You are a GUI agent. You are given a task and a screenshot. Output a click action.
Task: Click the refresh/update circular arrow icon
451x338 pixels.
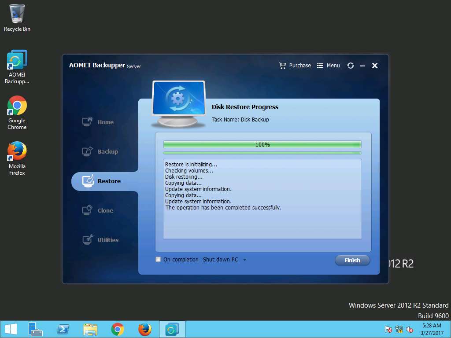point(350,66)
